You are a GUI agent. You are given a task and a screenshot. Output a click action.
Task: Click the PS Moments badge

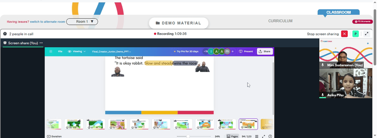(x=362, y=21)
